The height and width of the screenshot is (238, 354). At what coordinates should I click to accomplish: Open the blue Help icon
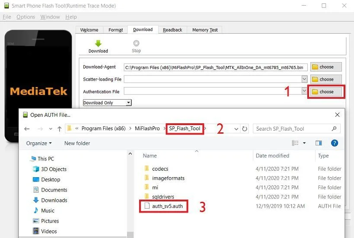[335, 143]
